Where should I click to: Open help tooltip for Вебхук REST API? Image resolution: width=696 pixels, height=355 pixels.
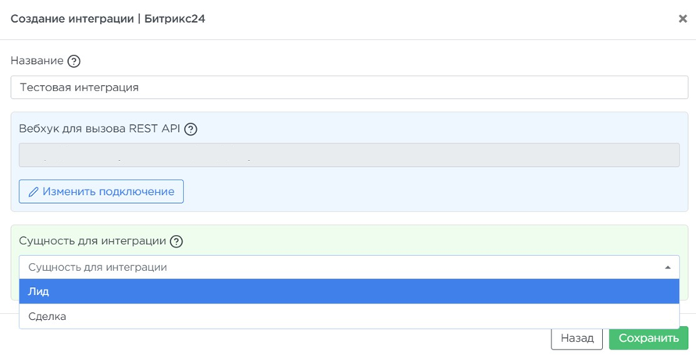tap(191, 130)
